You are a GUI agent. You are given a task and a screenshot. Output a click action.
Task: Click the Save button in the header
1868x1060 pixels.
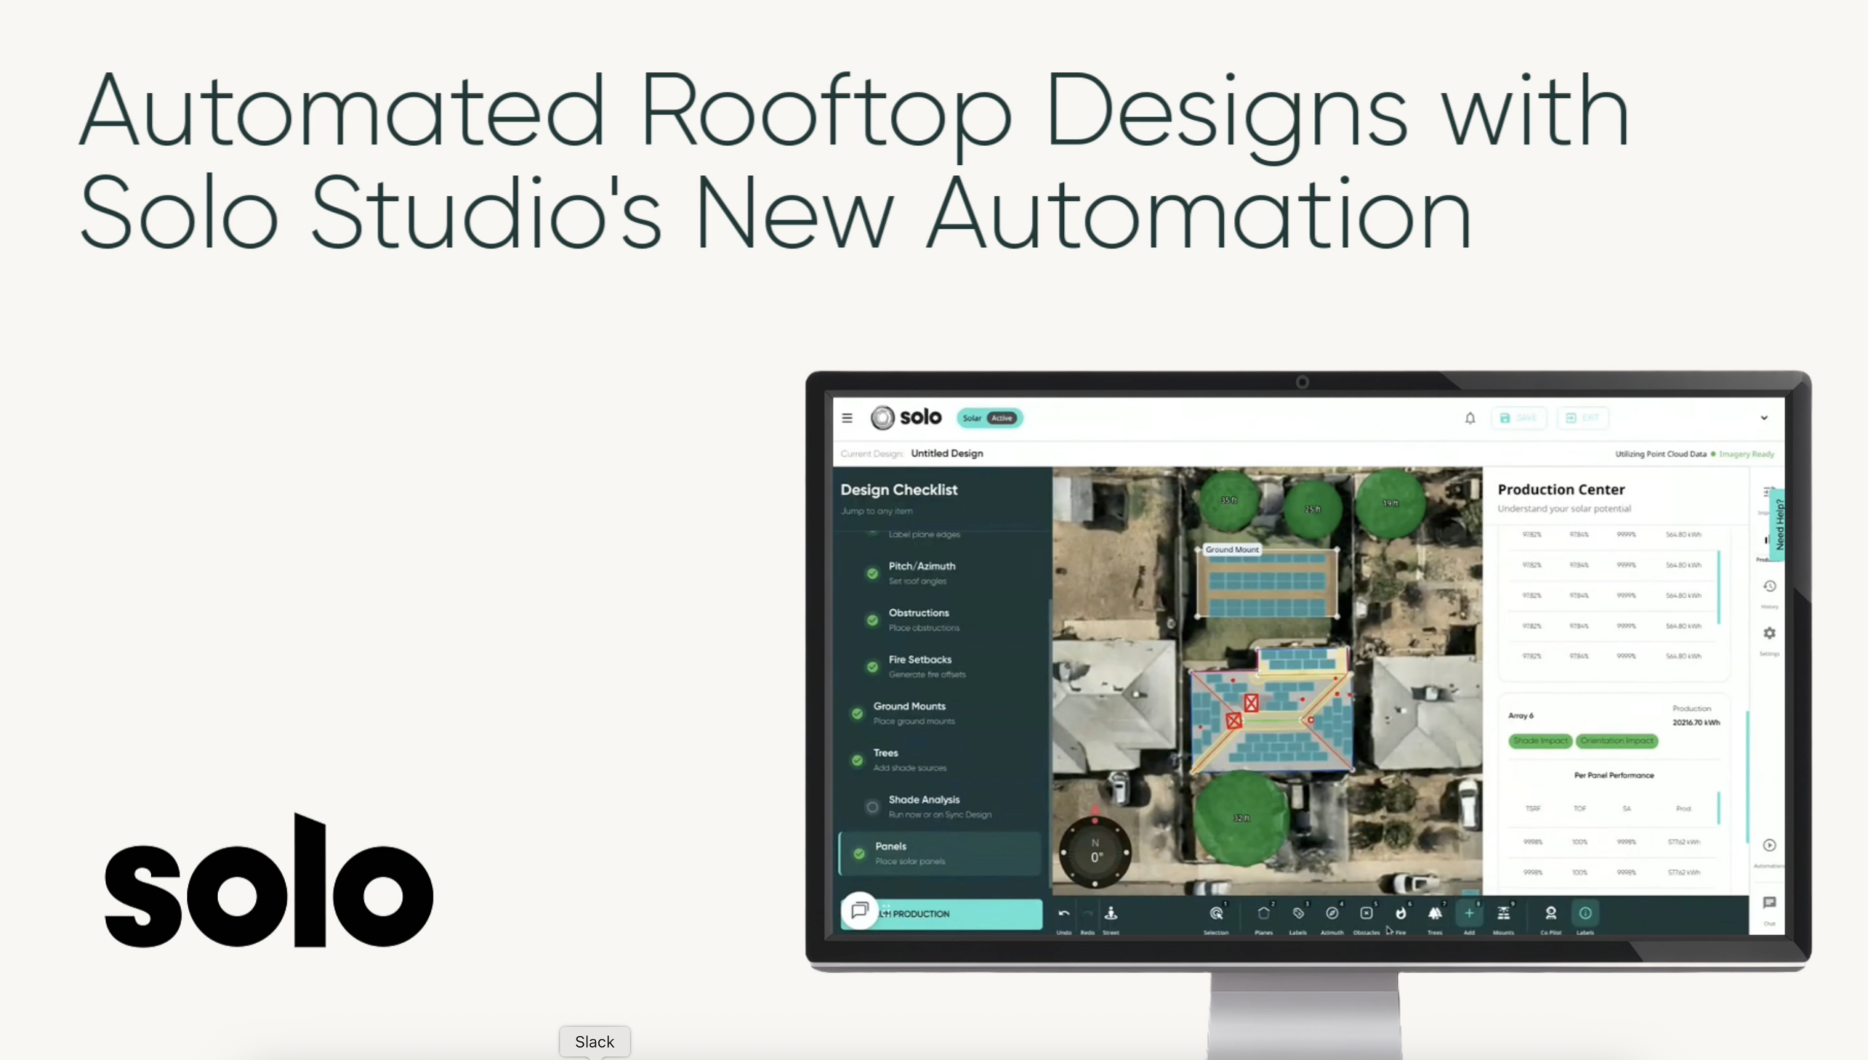pyautogui.click(x=1519, y=417)
